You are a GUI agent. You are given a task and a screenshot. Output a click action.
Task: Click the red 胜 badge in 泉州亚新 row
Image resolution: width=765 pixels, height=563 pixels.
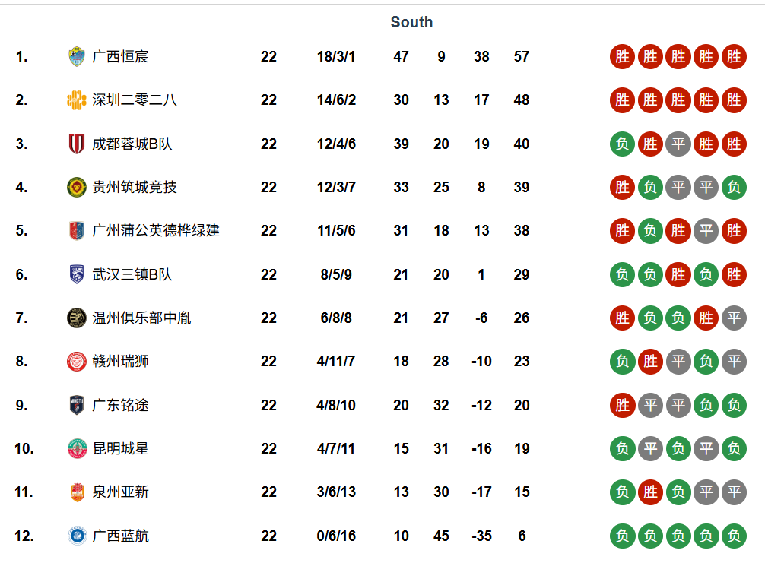[x=650, y=492]
